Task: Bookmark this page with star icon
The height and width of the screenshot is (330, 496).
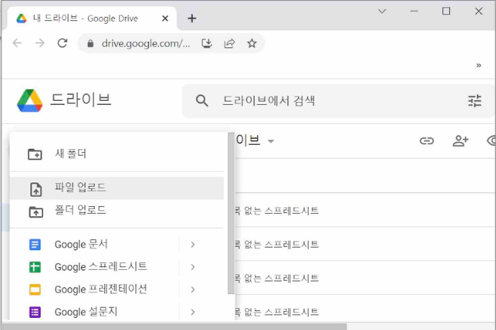Action: tap(252, 43)
